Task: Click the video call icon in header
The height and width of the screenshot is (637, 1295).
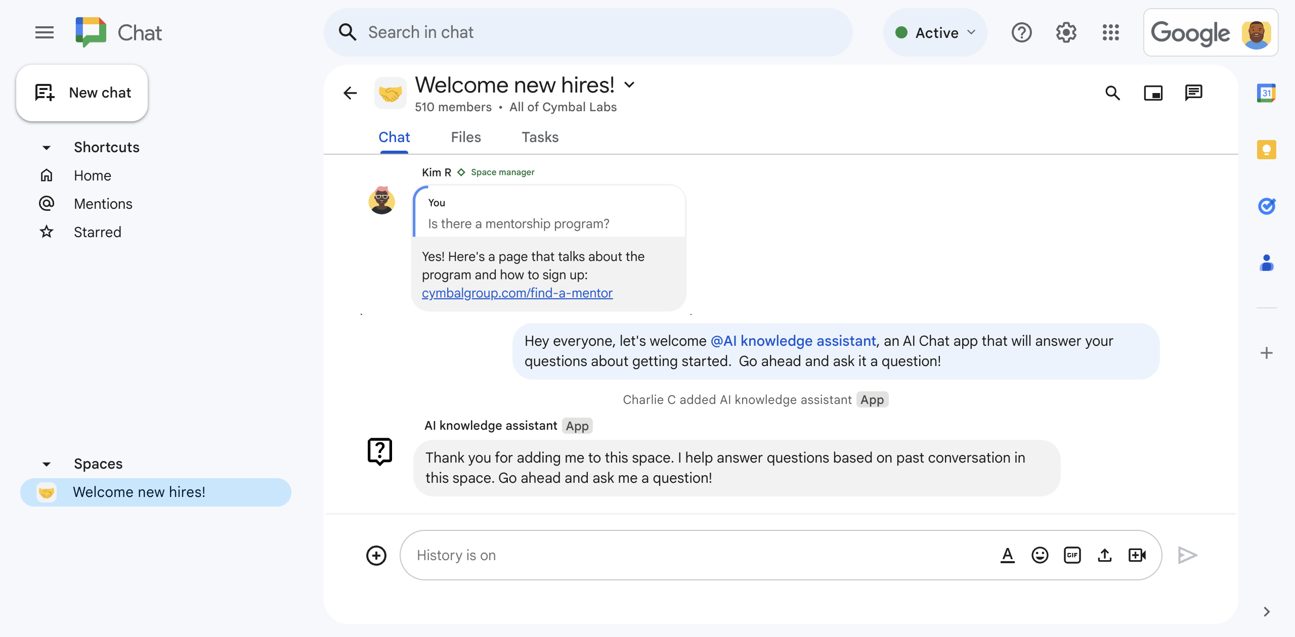Action: 1154,92
